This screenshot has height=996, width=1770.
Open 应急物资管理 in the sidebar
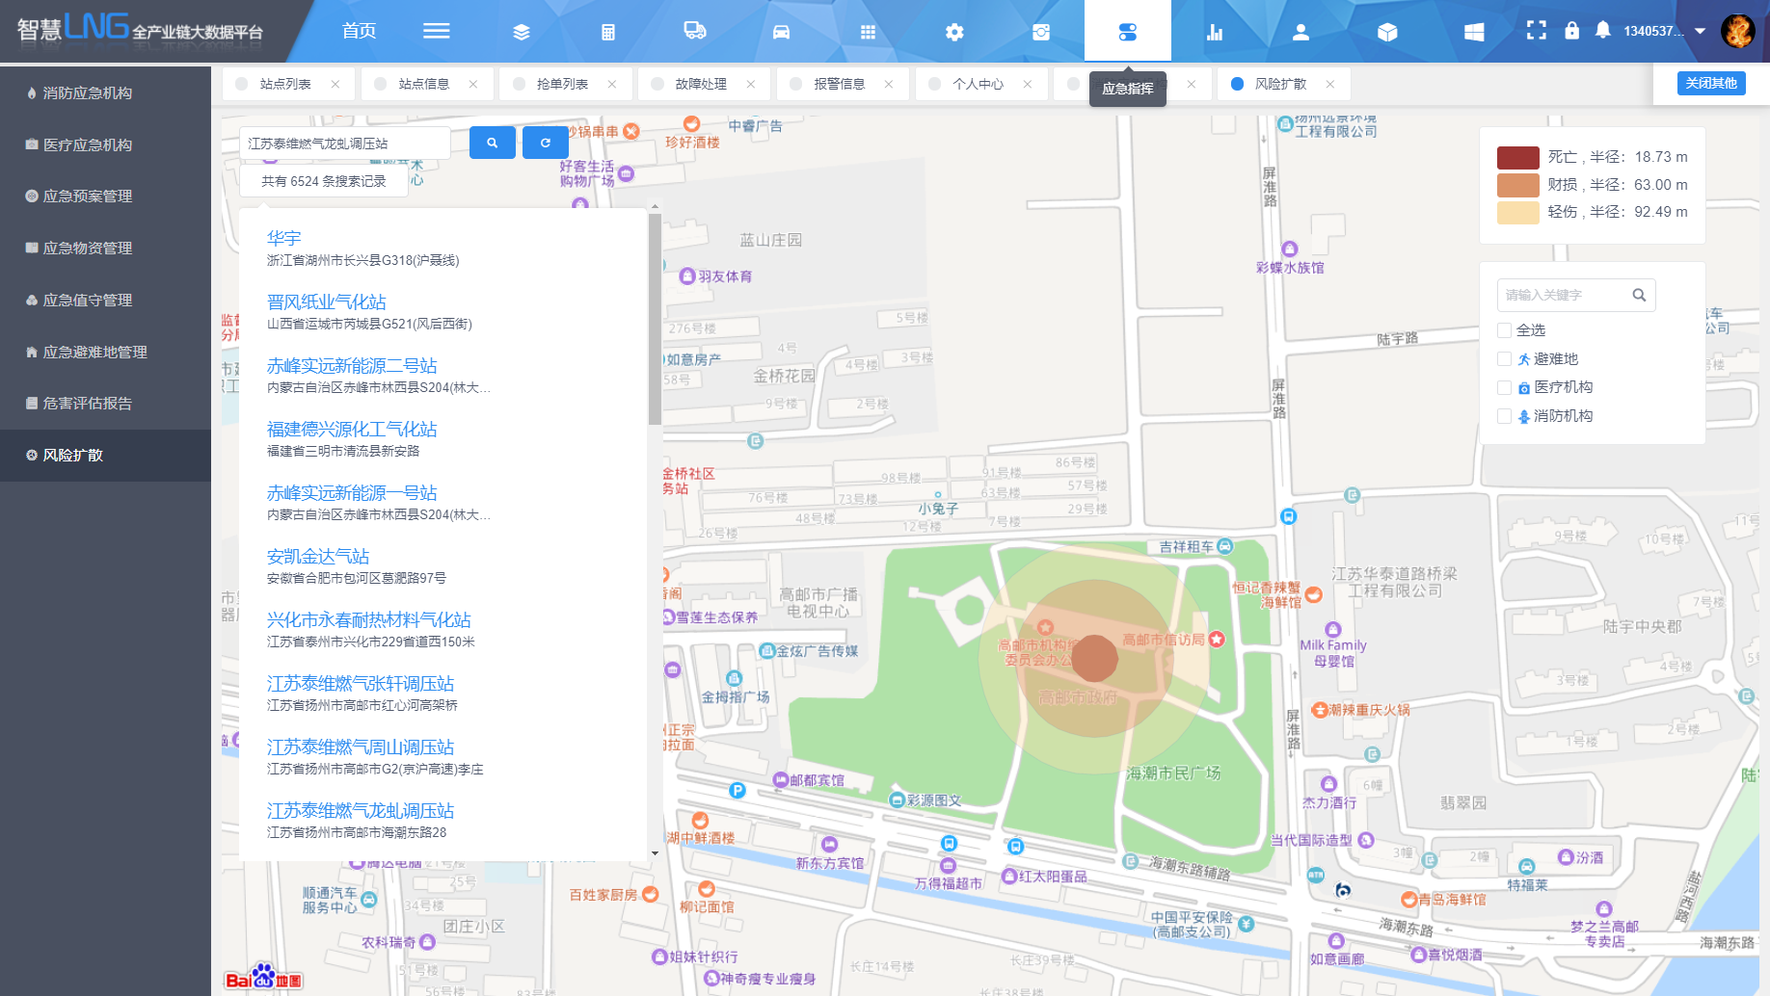(x=105, y=248)
